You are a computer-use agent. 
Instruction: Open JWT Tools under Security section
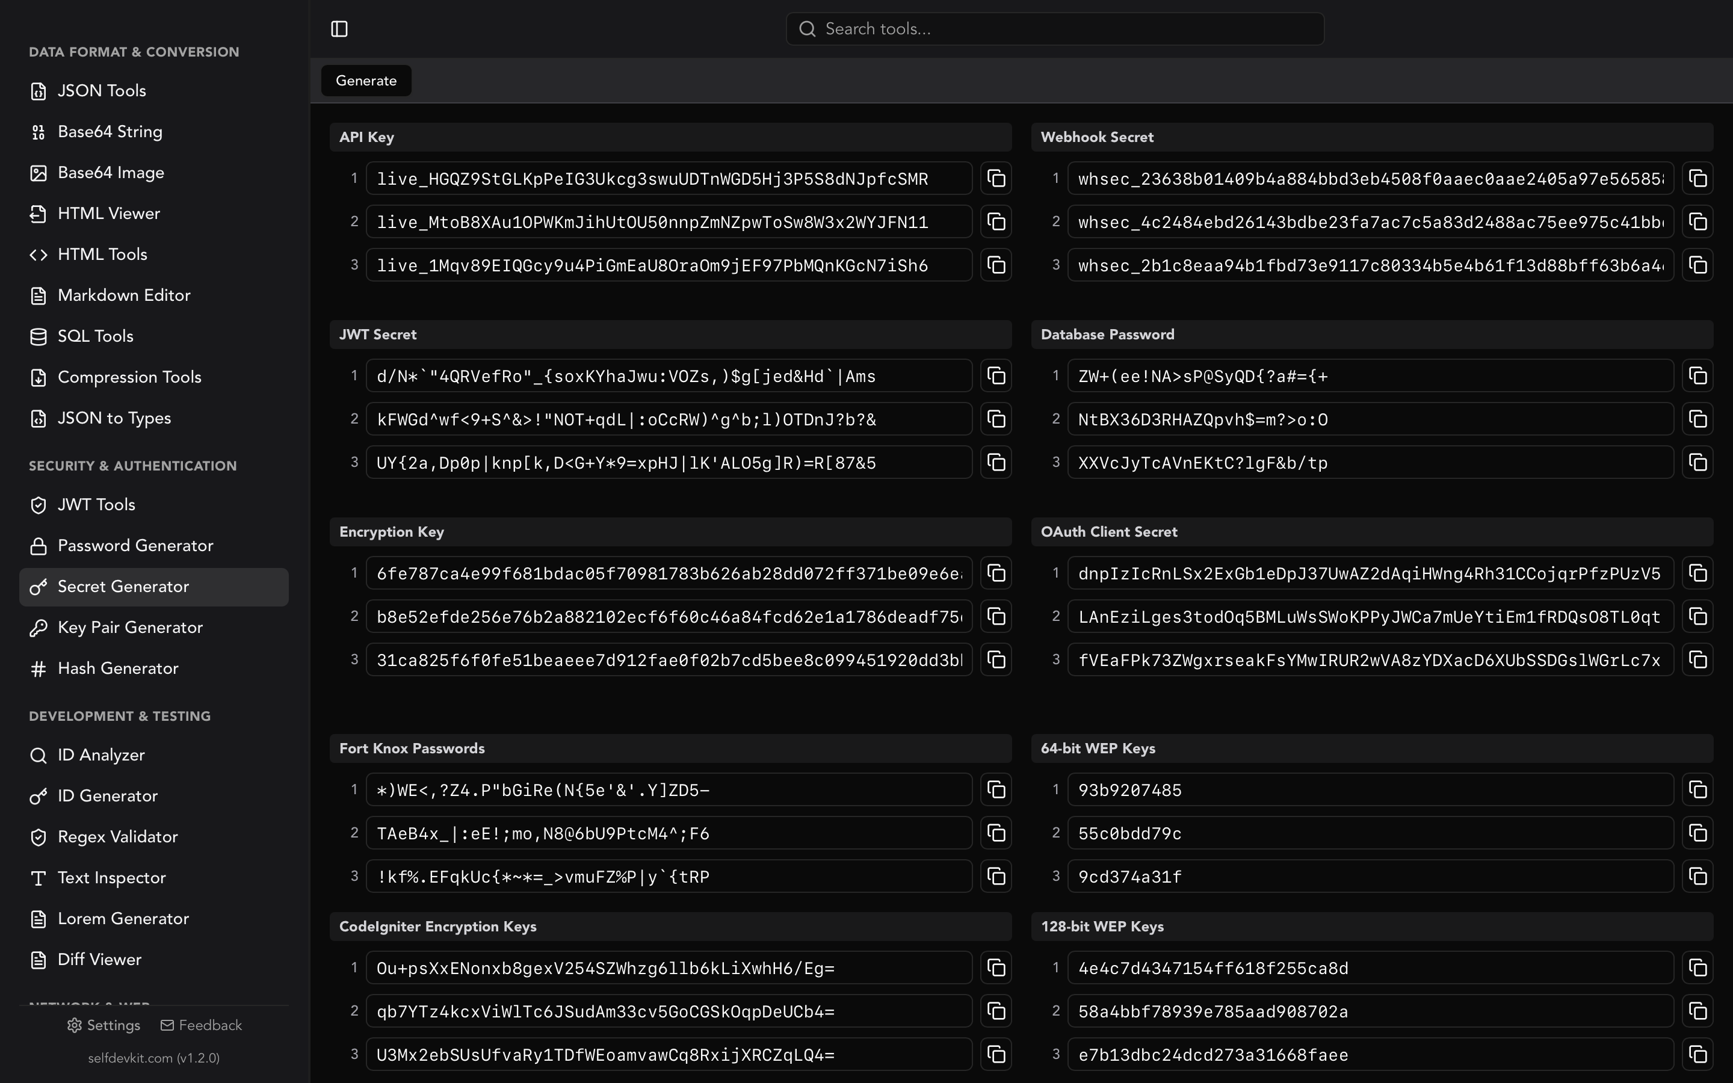(96, 504)
